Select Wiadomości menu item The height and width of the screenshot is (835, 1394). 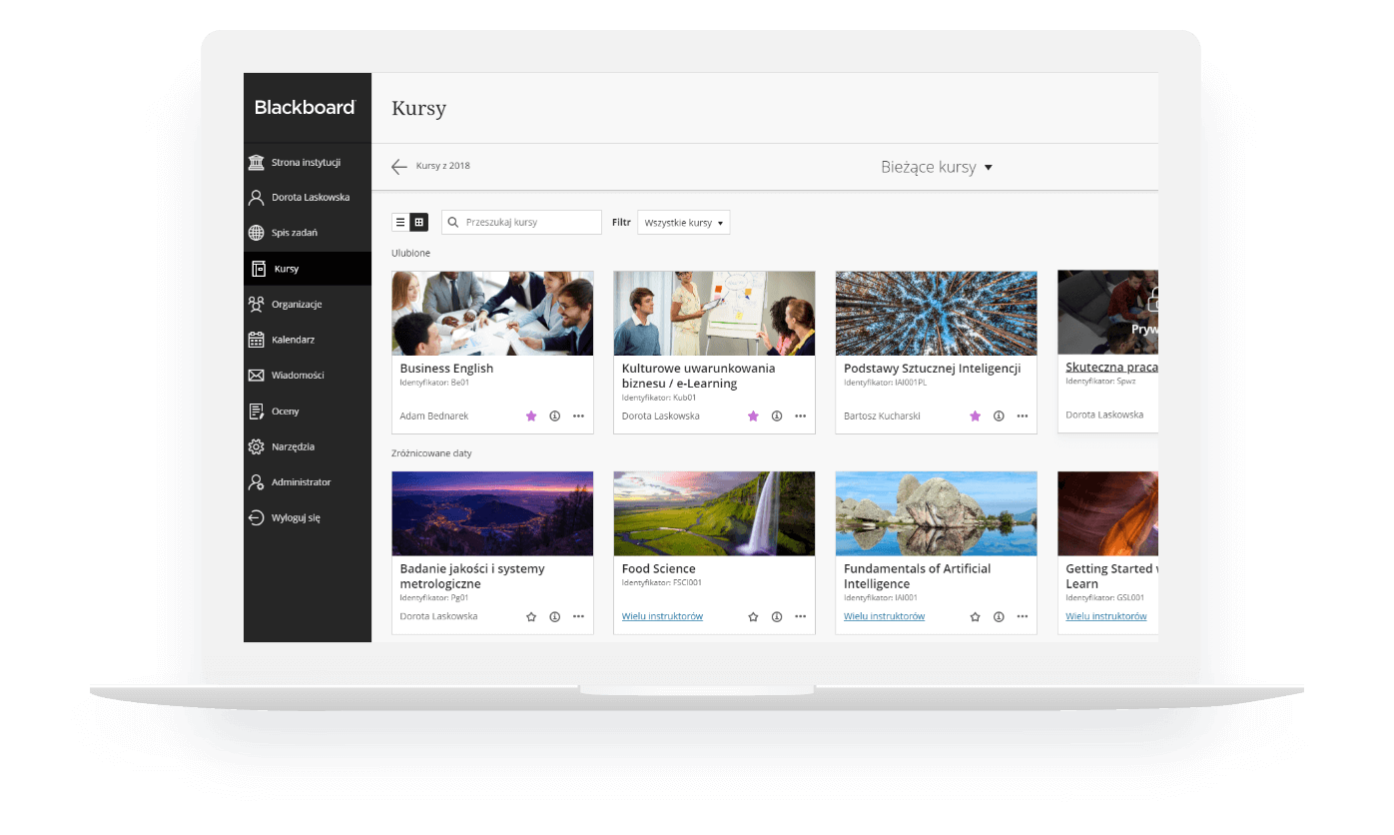[308, 376]
